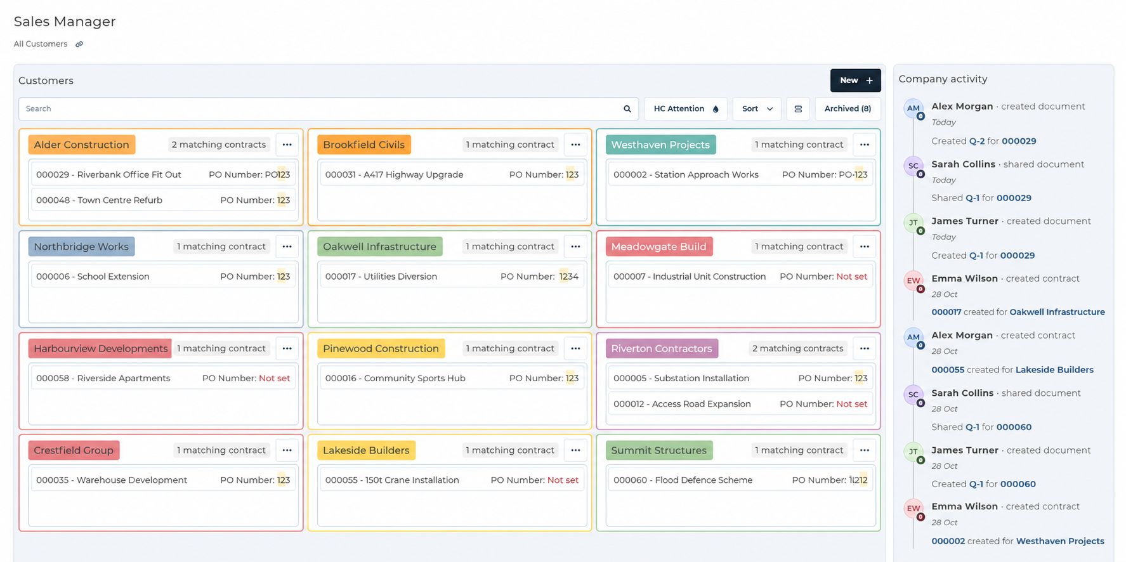
Task: Toggle the list view layout icon
Action: pyautogui.click(x=798, y=109)
